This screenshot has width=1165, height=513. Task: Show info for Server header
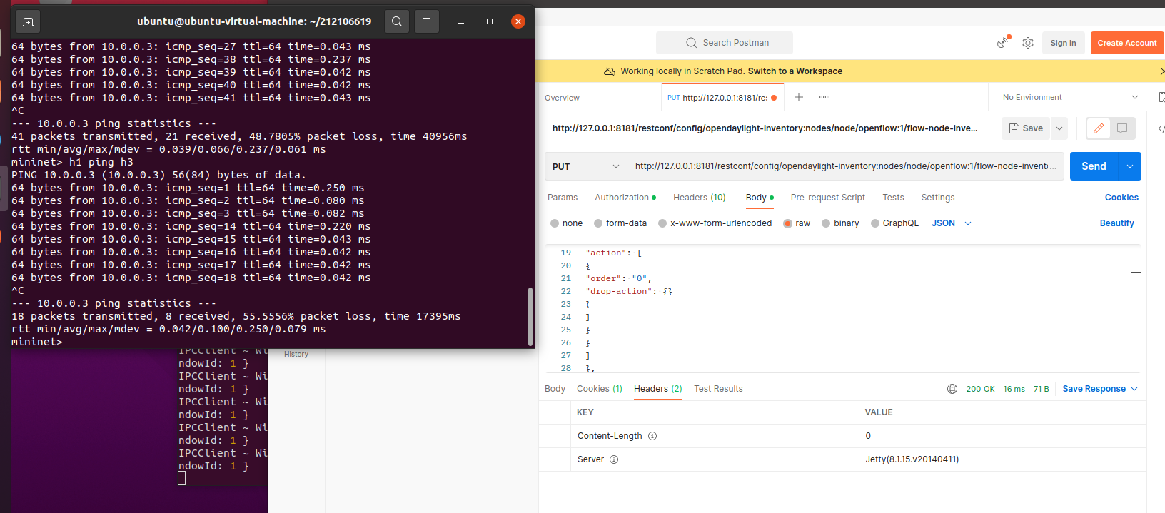point(614,459)
